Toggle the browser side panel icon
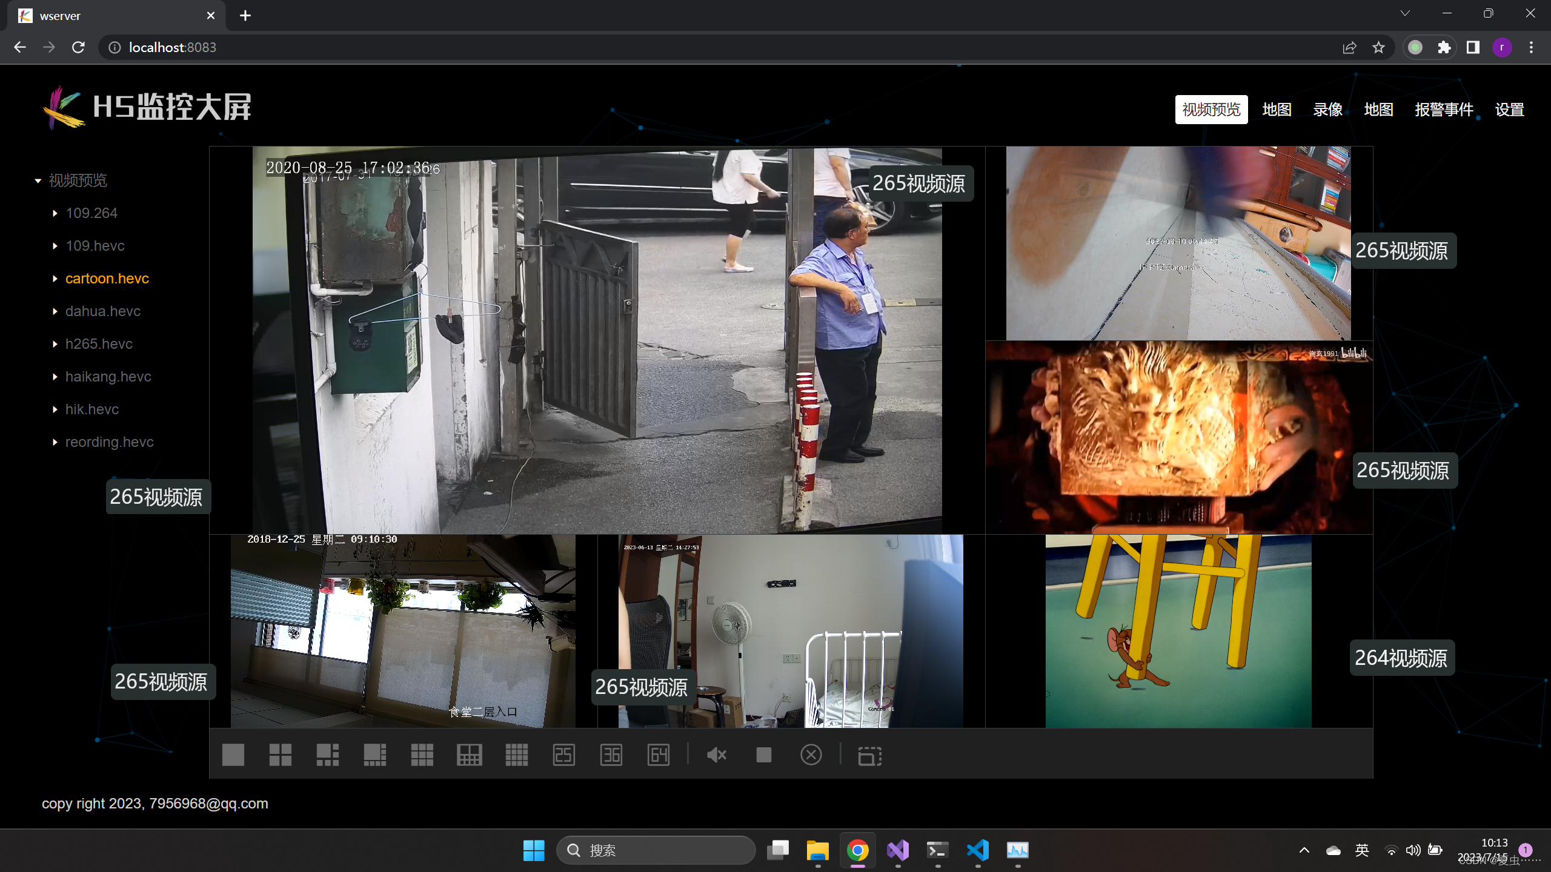Image resolution: width=1551 pixels, height=872 pixels. [1473, 47]
